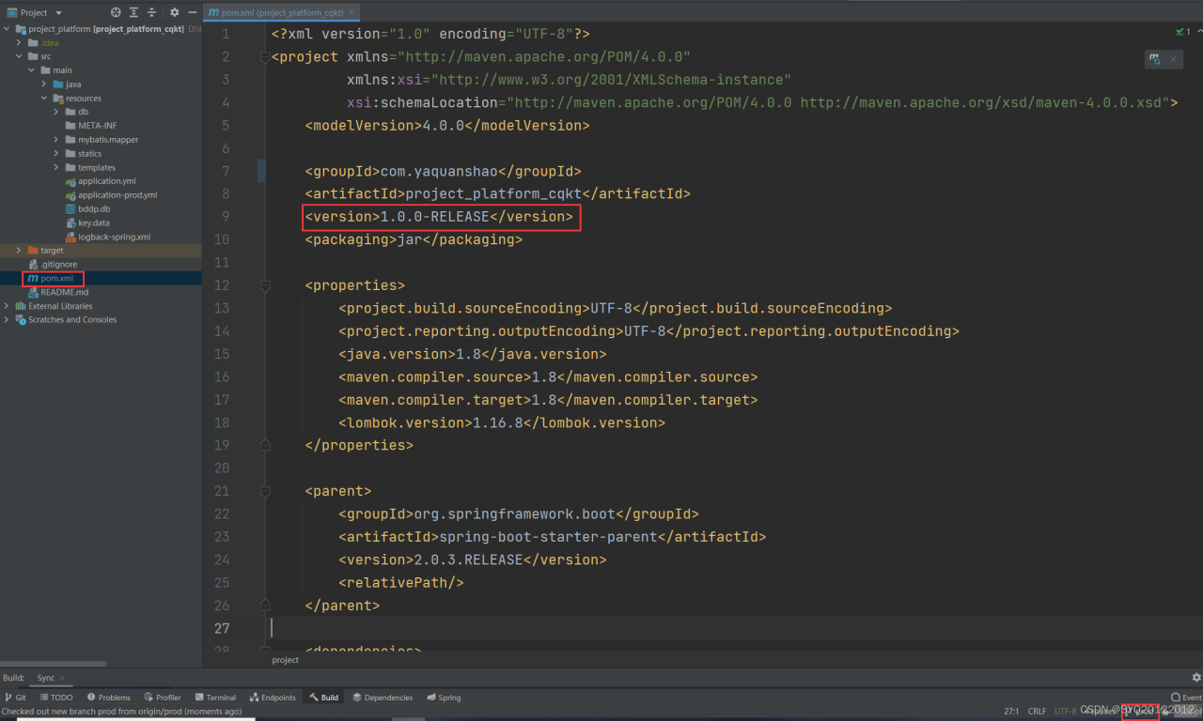
Task: Click Load Maven Changes floating icon
Action: coord(1154,59)
